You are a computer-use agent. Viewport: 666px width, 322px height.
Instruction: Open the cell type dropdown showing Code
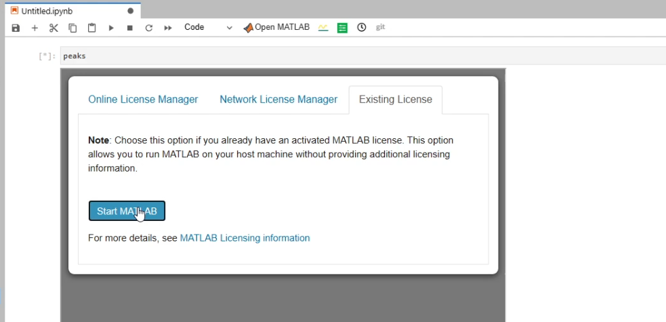208,27
